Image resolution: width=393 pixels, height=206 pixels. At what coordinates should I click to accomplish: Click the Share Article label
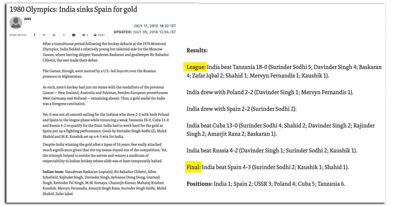coord(18,35)
